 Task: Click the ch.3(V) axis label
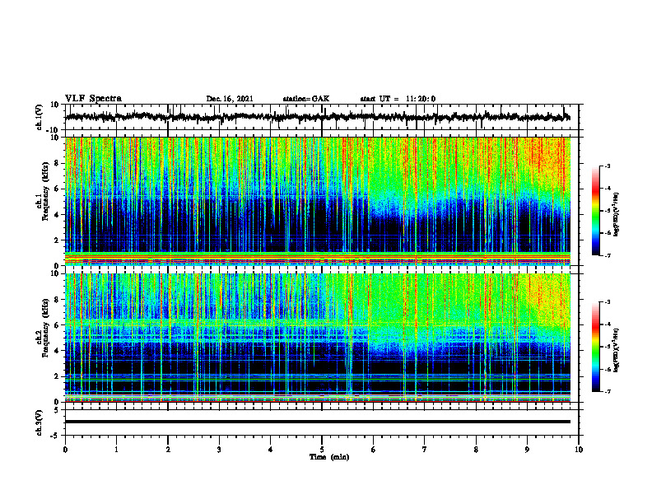[x=39, y=422]
